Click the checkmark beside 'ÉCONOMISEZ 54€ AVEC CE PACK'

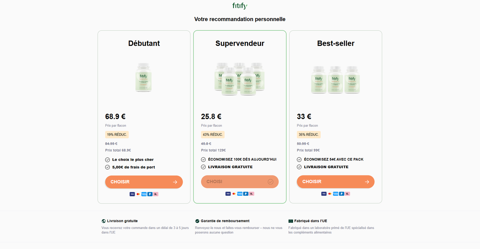tap(299, 159)
